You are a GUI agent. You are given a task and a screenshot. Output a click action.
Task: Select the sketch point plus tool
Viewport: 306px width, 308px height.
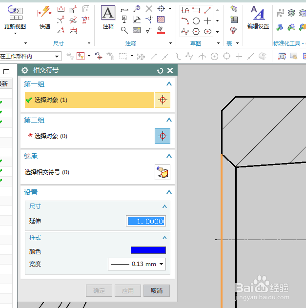click(207, 21)
